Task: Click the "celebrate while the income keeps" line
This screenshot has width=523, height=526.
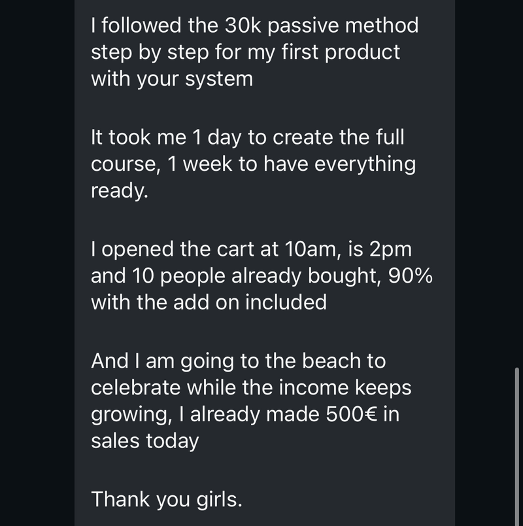Action: click(x=251, y=387)
